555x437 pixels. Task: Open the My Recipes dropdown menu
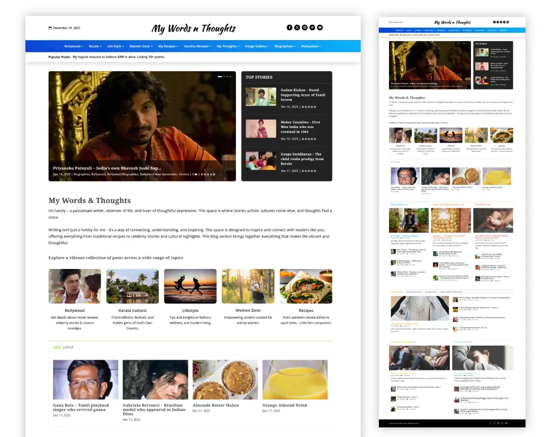point(167,46)
